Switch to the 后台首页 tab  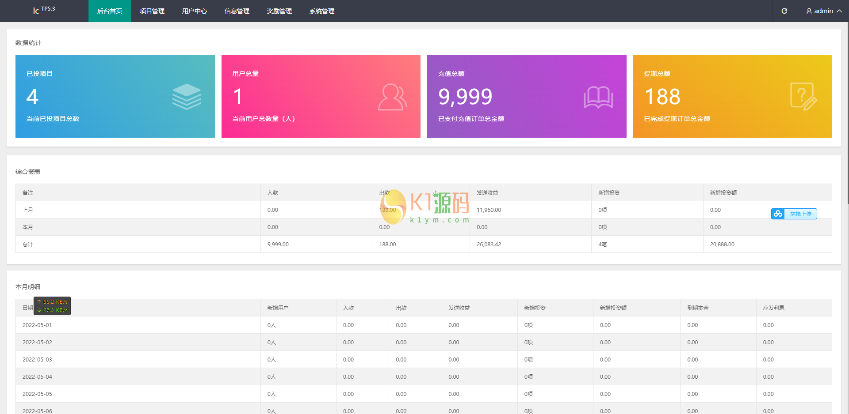pos(110,11)
